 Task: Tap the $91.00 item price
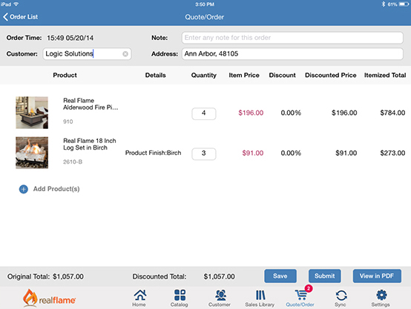tap(253, 153)
